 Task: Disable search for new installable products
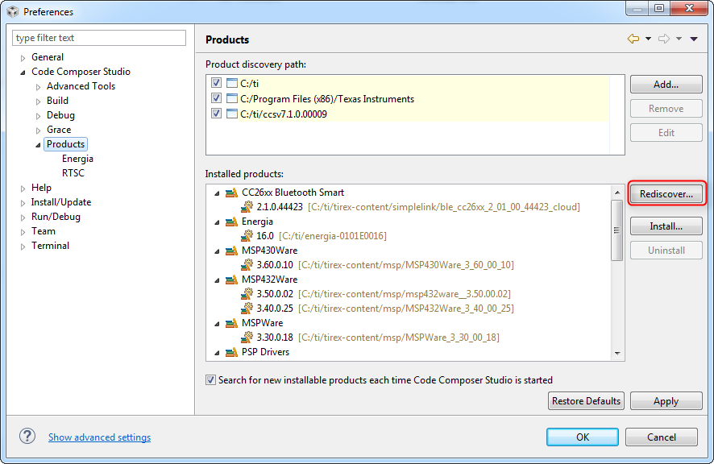point(211,380)
